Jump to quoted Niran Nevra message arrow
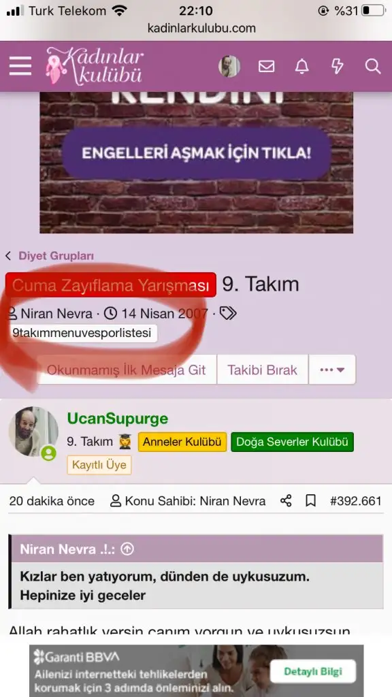 click(x=127, y=549)
